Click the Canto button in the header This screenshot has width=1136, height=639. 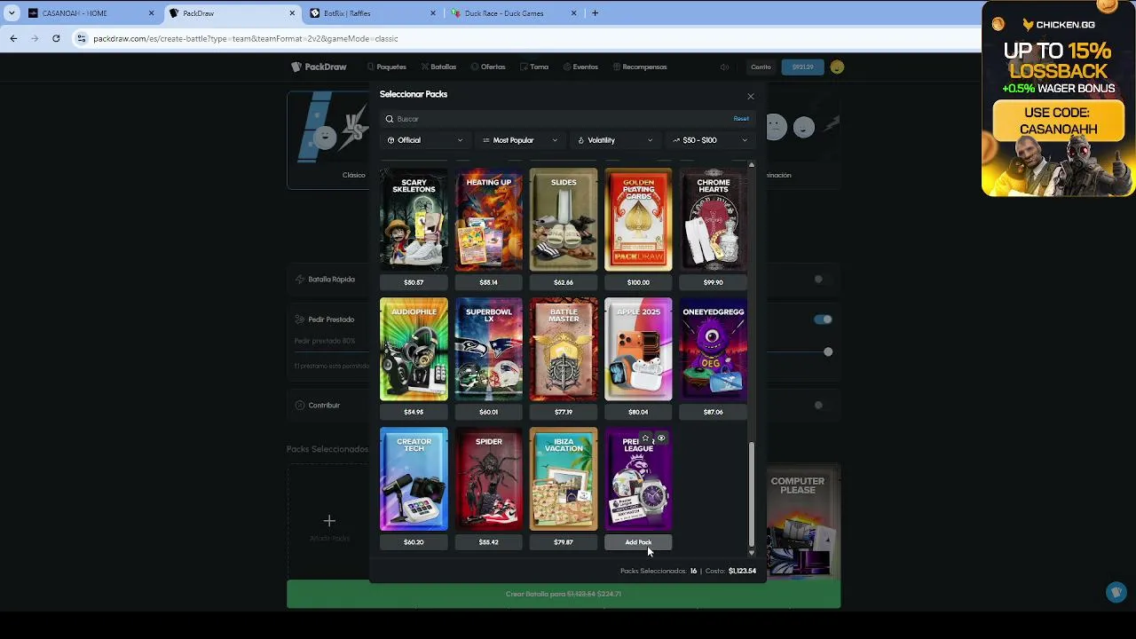(x=761, y=67)
